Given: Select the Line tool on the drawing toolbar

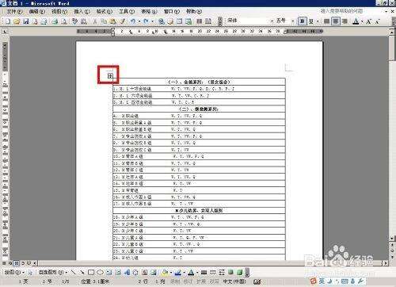Looking at the screenshot, I should coord(73,272).
